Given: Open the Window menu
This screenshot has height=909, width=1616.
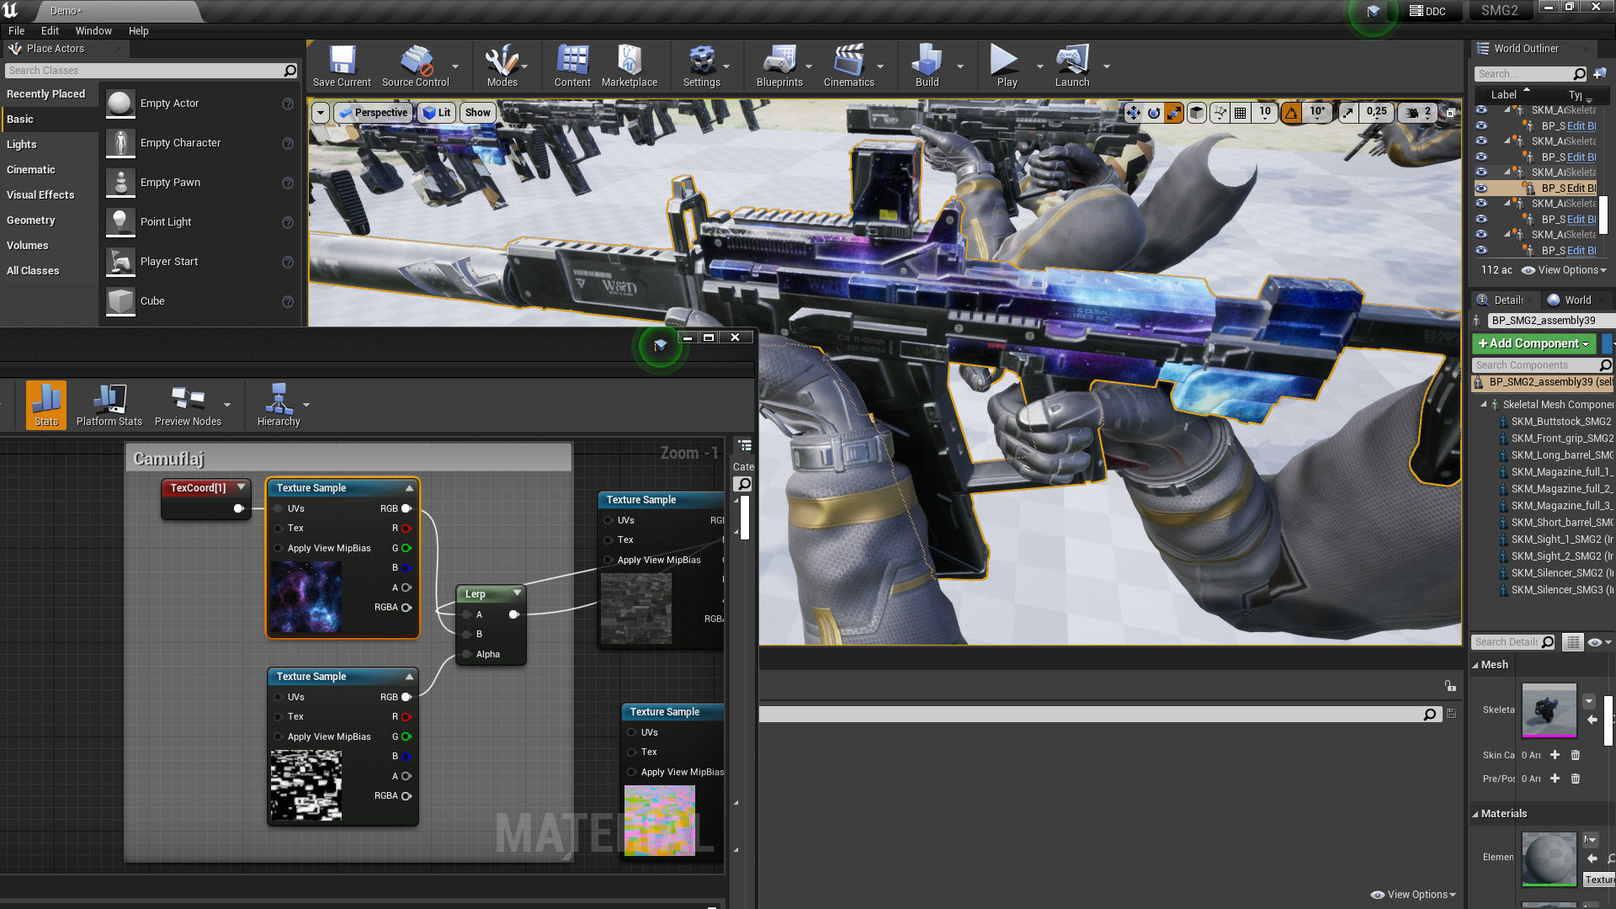Looking at the screenshot, I should (93, 30).
